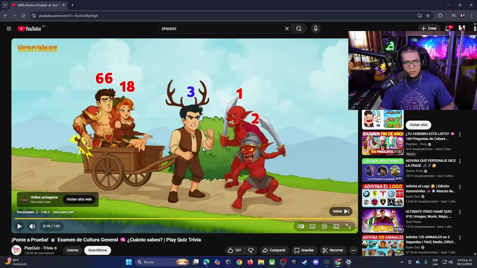Open more actions menu below video
This screenshot has width=477, height=268.
click(354, 251)
